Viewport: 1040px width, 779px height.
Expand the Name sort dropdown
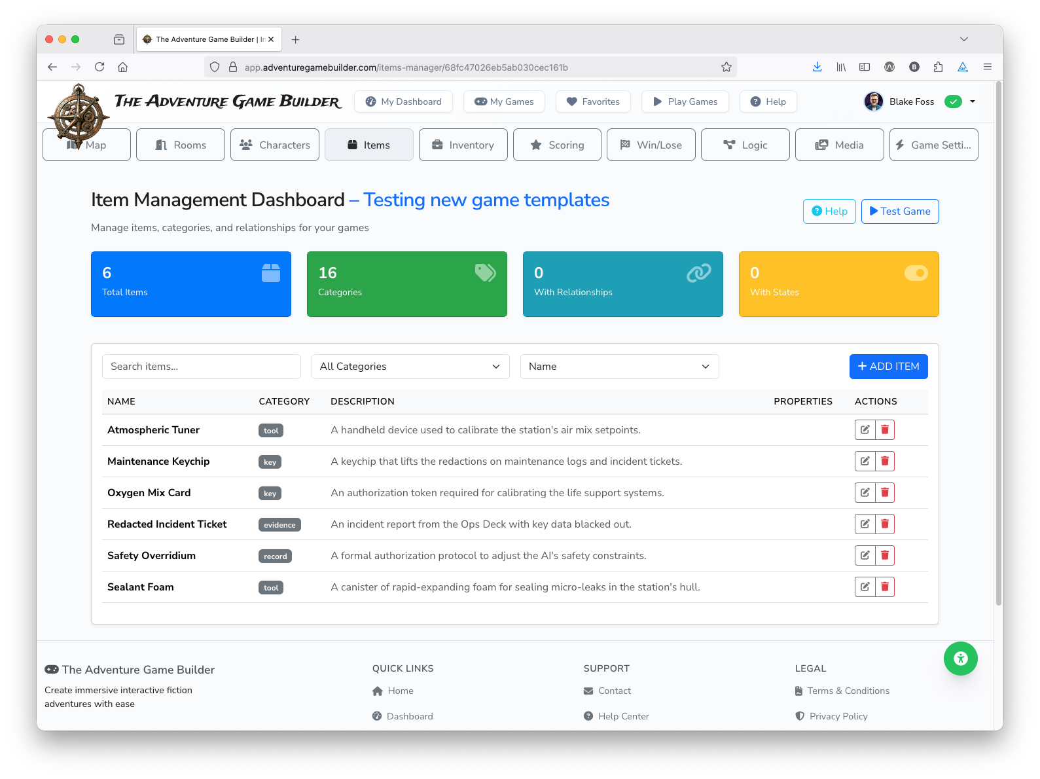coord(619,367)
